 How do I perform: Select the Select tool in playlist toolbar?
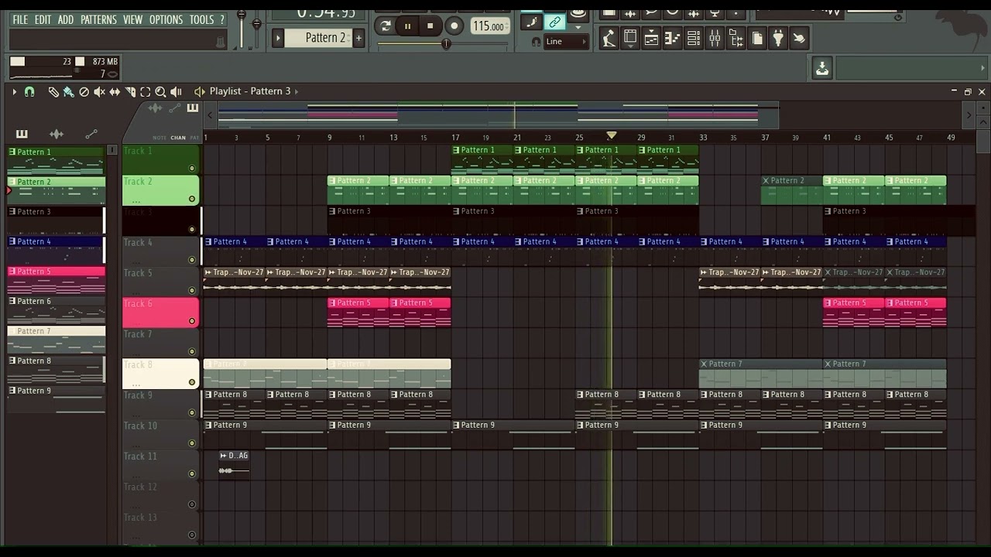tap(145, 91)
